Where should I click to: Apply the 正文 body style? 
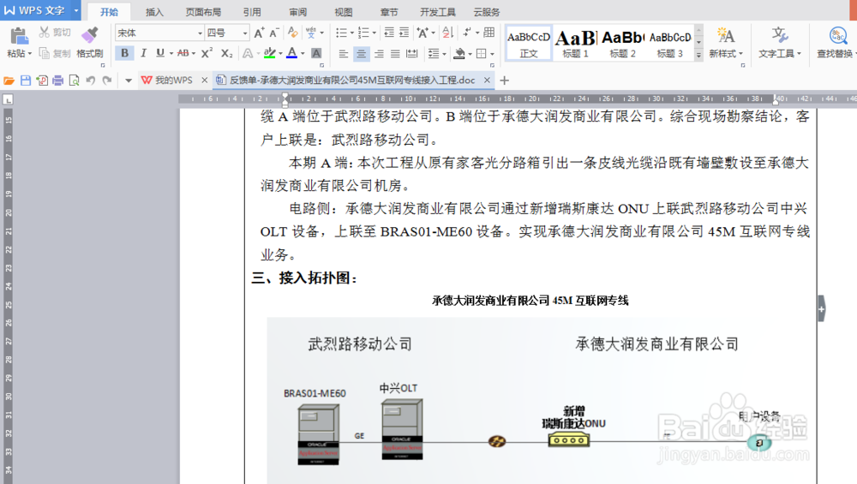[x=529, y=43]
